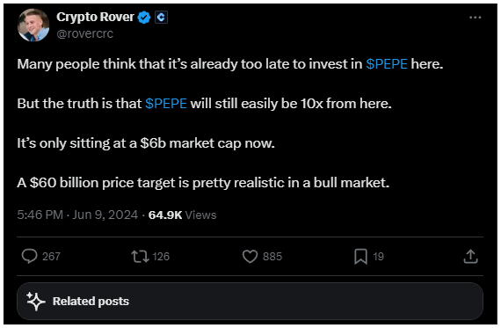The width and height of the screenshot is (501, 328).
Task: Click the 126 reposts count
Action: click(x=161, y=257)
